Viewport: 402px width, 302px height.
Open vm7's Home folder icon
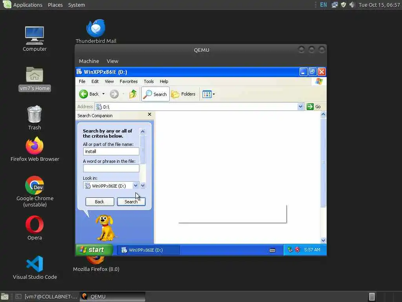point(35,79)
